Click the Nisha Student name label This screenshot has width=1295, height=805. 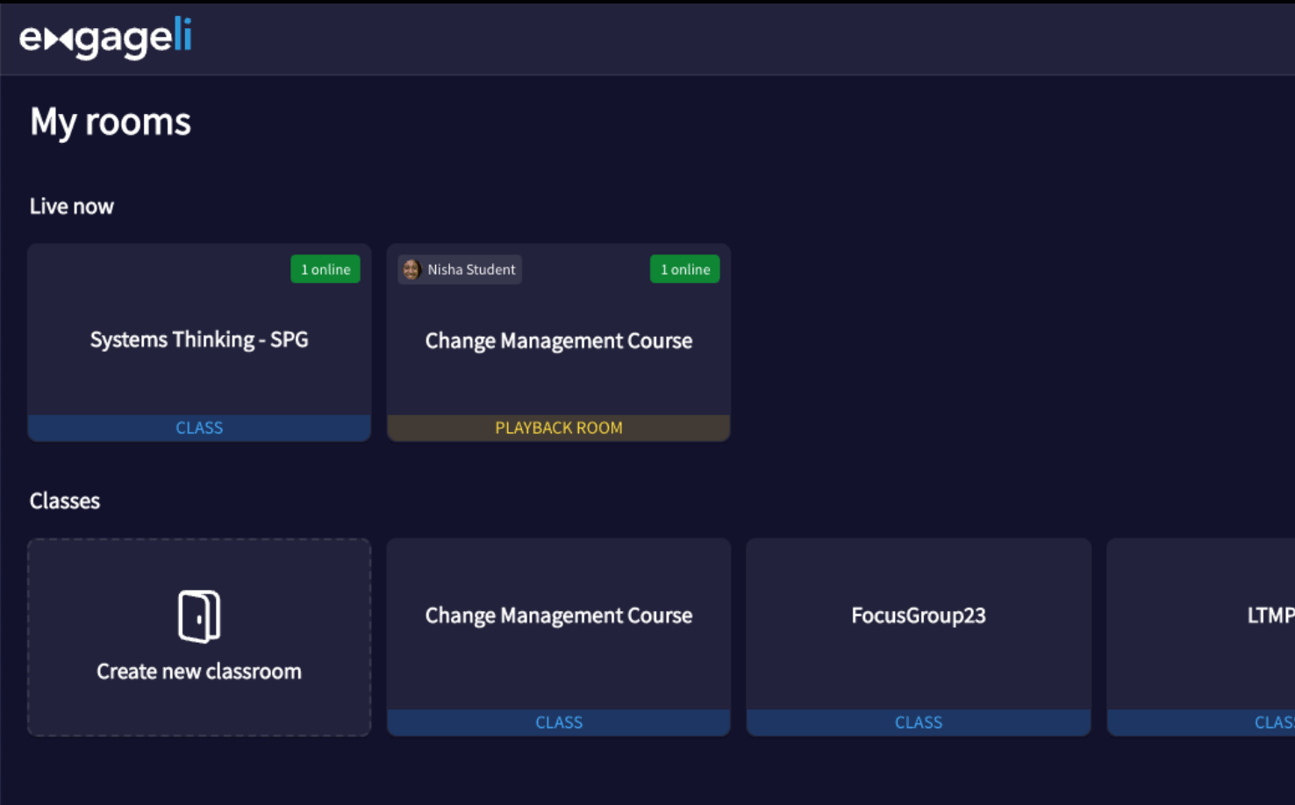[x=471, y=269]
